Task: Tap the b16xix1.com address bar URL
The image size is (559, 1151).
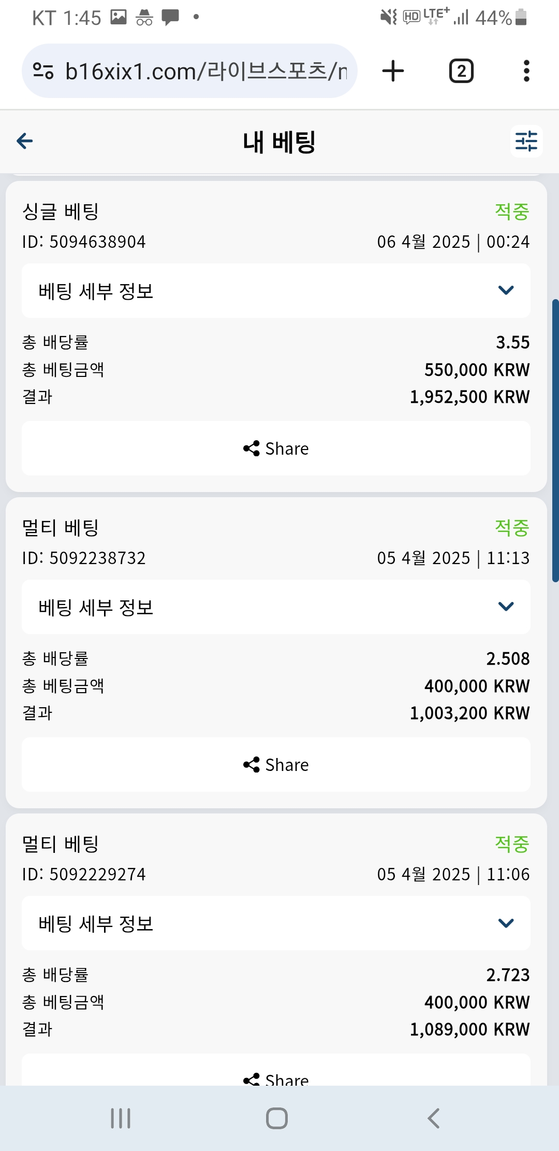Action: point(206,71)
